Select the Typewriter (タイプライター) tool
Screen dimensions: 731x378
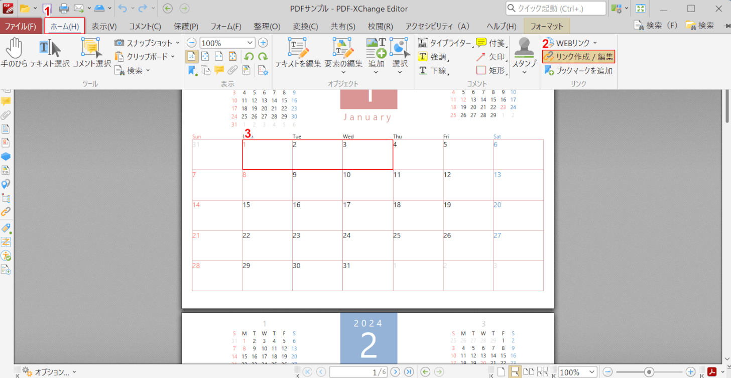[x=445, y=43]
